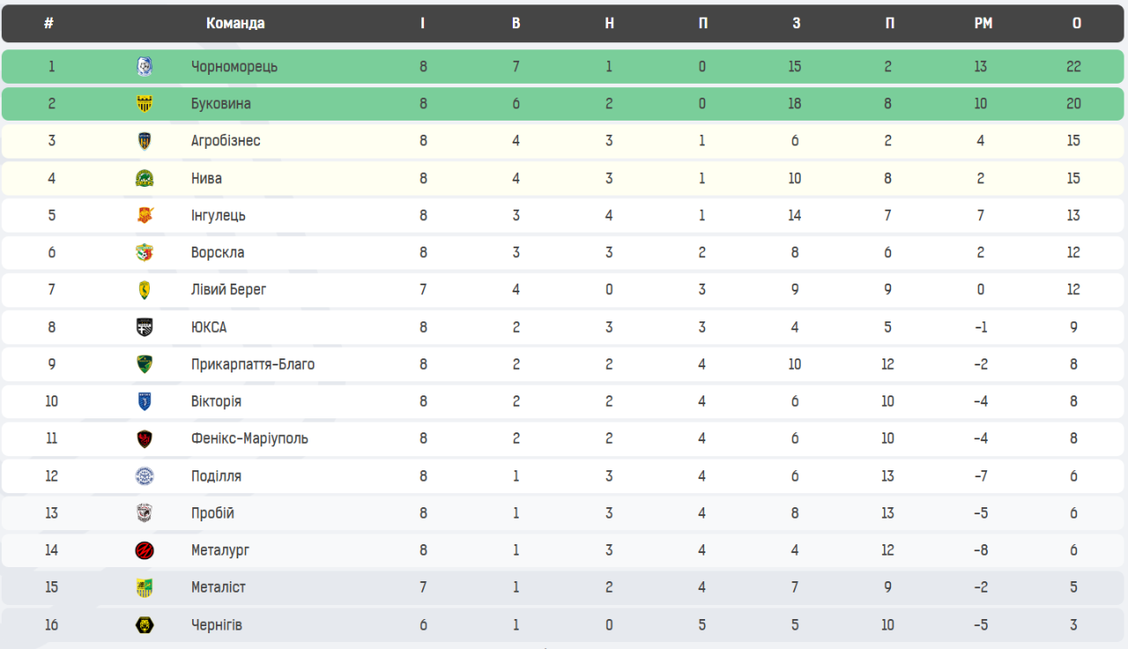
Task: Open the Поділля team page link
Action: click(216, 476)
